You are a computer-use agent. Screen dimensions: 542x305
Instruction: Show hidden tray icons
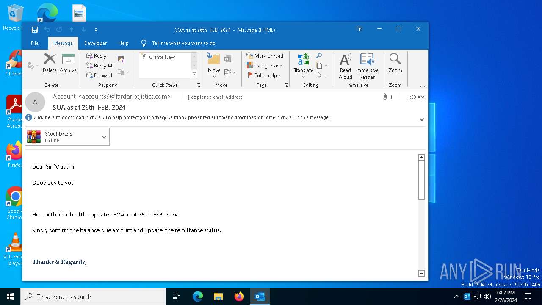point(456,297)
